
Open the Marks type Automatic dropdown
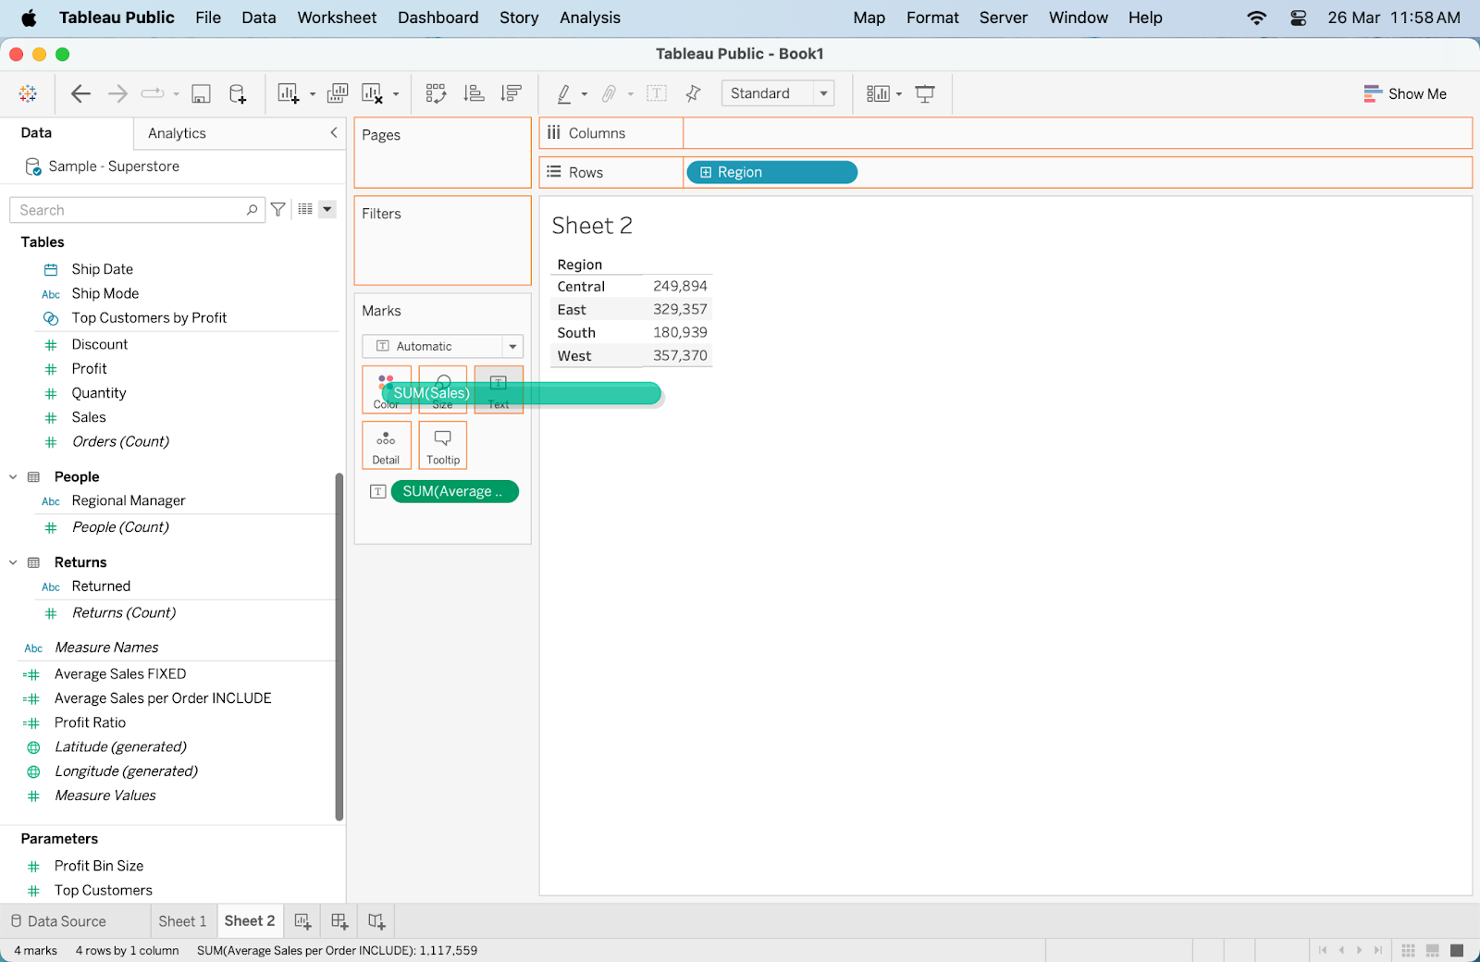[x=442, y=346]
